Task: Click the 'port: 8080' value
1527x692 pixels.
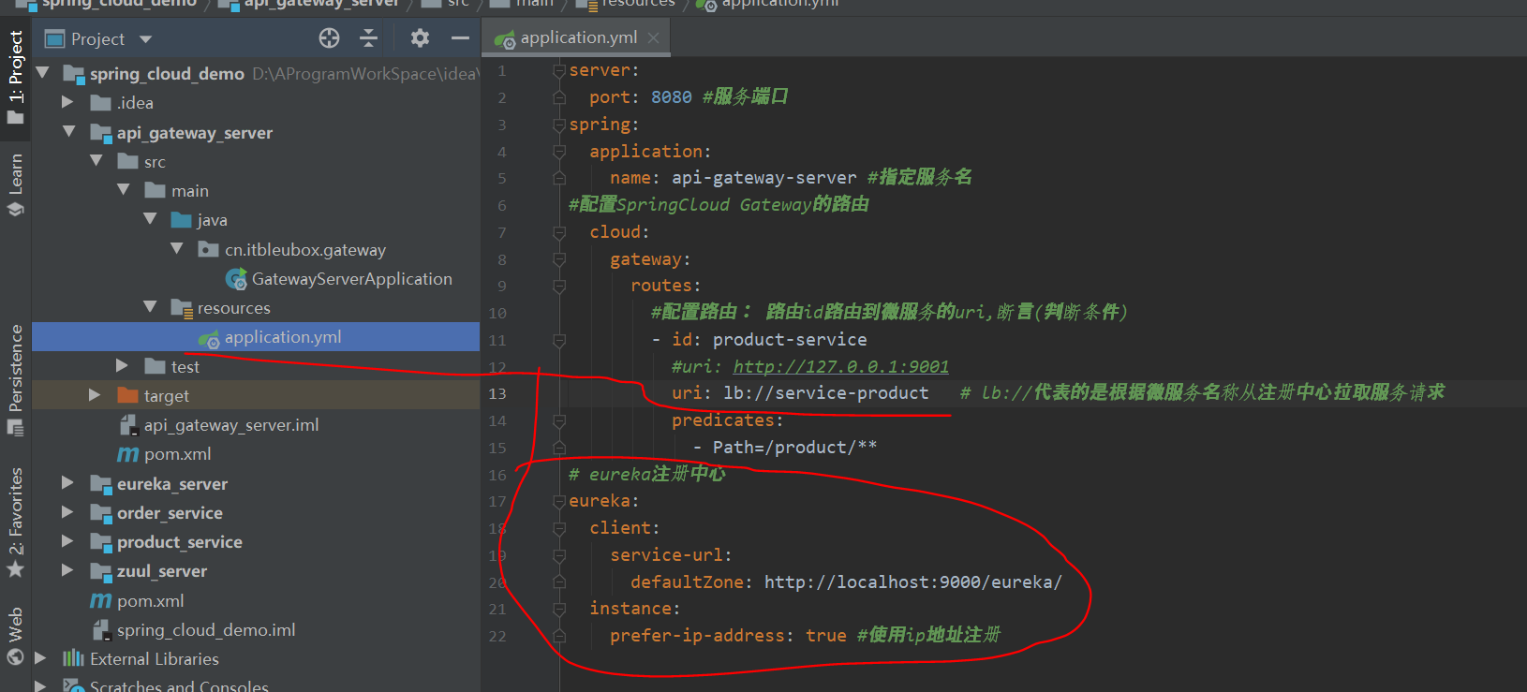Action: 672,97
